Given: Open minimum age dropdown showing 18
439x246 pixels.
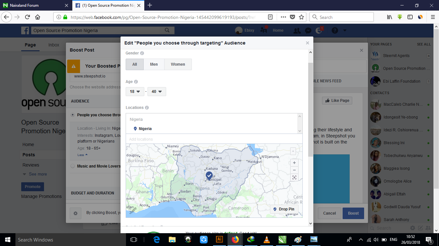Looking at the screenshot, I should tap(135, 92).
